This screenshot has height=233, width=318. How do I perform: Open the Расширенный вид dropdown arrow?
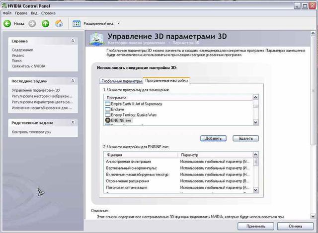[119, 23]
